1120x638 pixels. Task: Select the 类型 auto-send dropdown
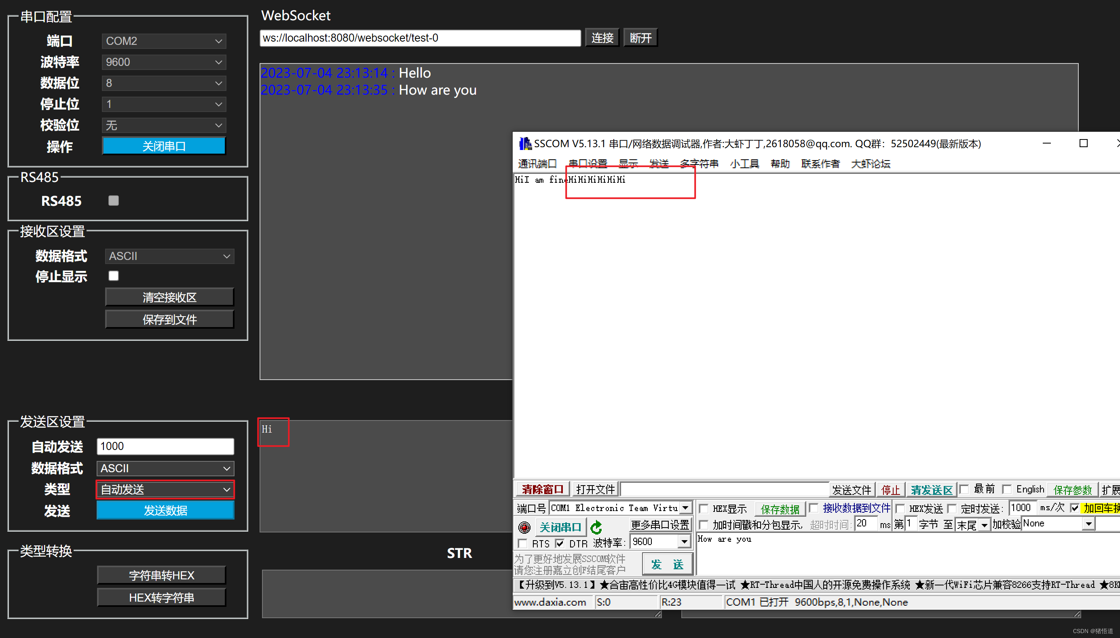[165, 490]
